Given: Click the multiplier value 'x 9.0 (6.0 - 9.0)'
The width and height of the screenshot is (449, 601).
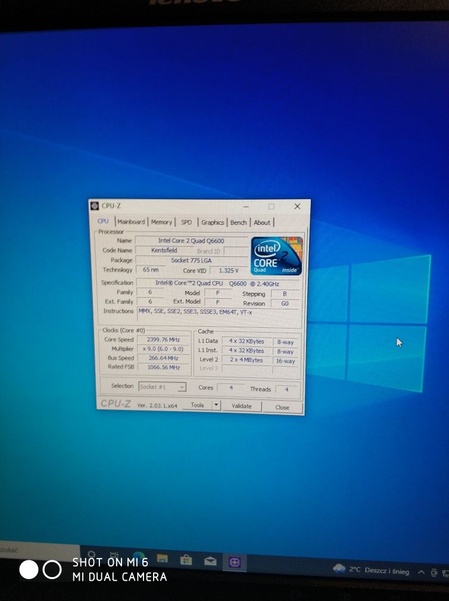Looking at the screenshot, I should 163,349.
